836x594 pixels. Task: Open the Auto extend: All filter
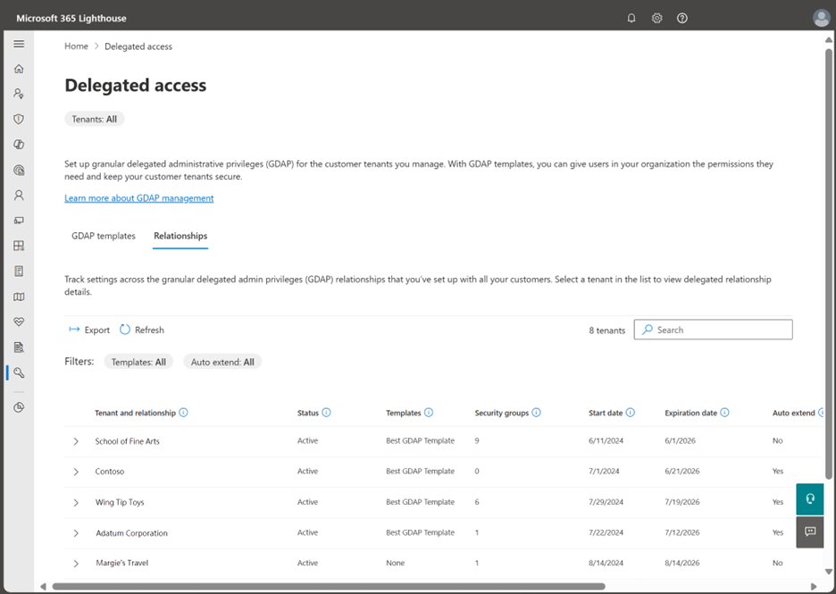click(222, 362)
